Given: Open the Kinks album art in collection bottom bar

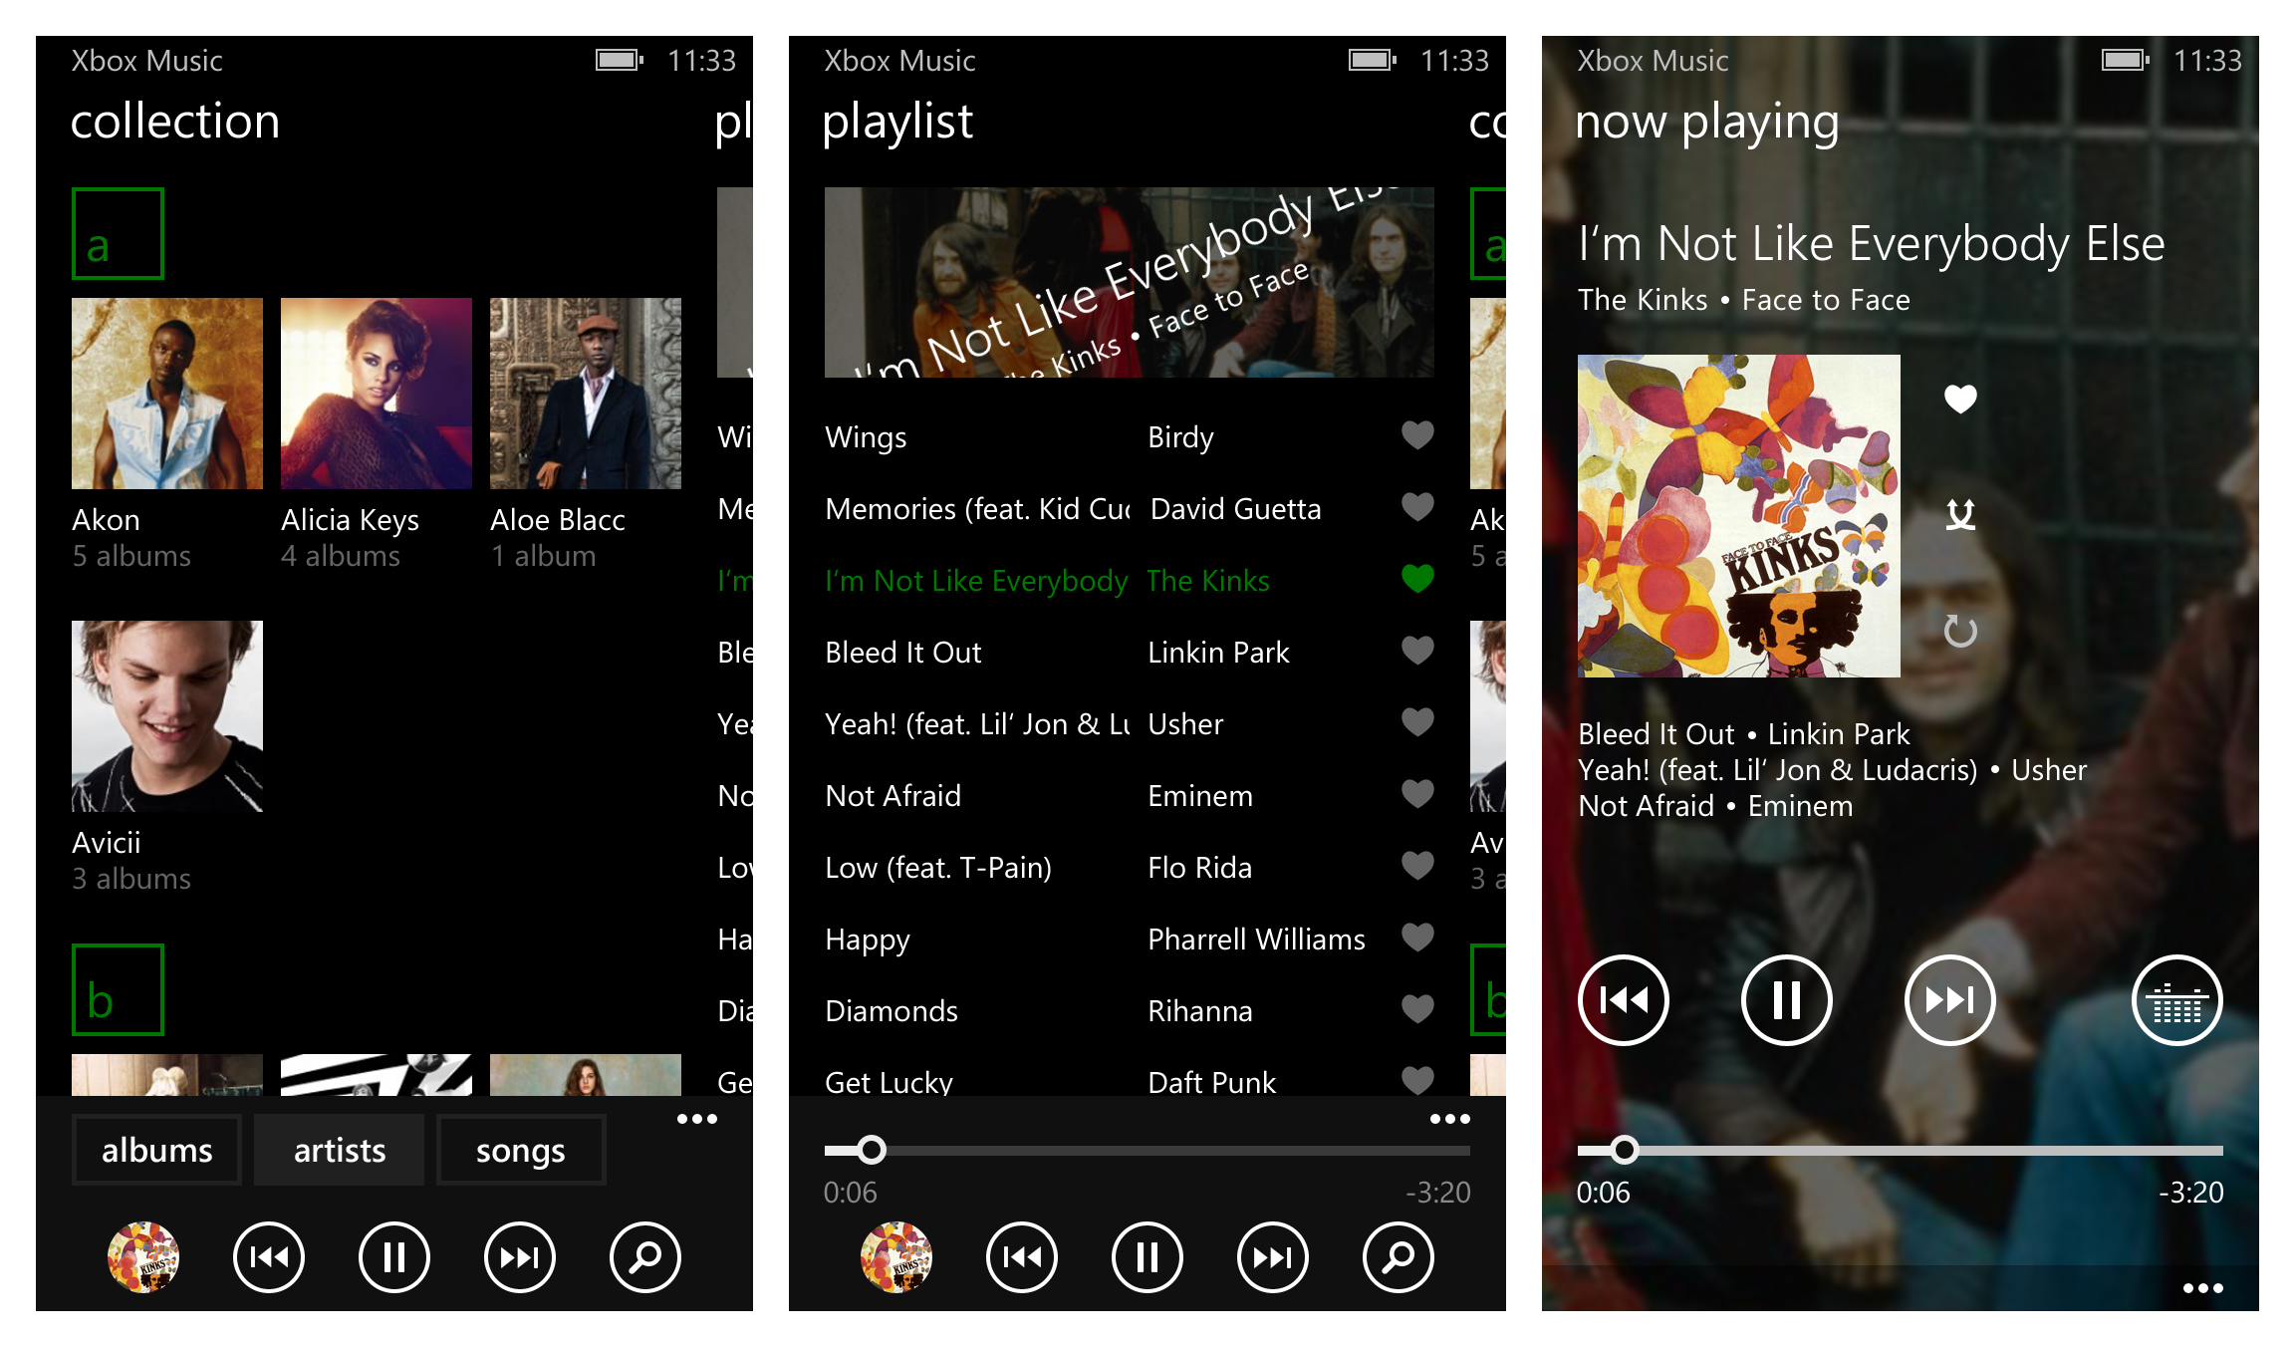Looking at the screenshot, I should pos(143,1257).
